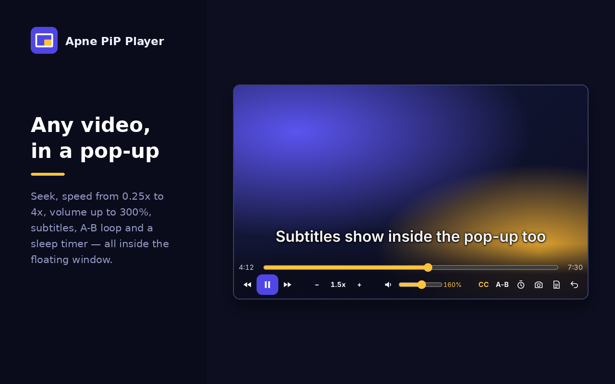
Task: Click the 160% volume readout
Action: tap(453, 285)
